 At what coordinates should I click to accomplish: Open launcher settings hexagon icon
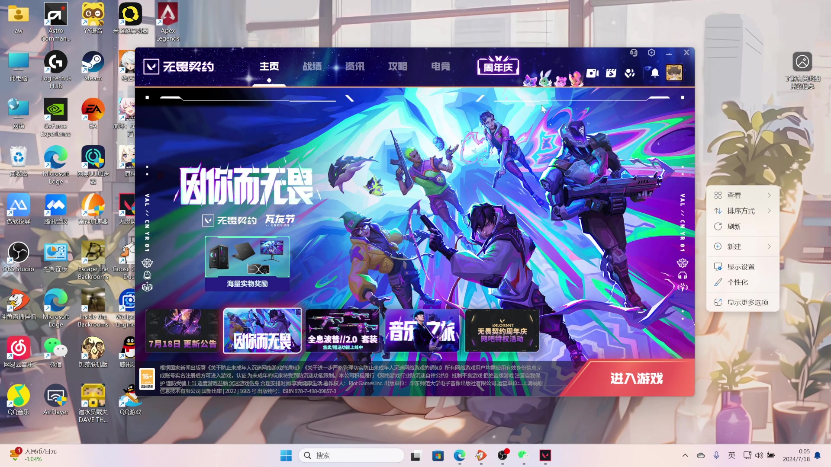pyautogui.click(x=651, y=53)
